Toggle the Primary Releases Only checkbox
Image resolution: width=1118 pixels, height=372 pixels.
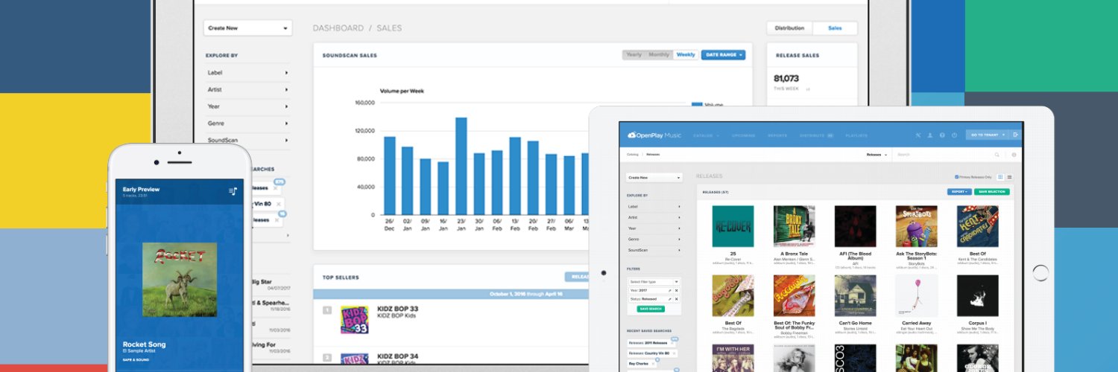(958, 177)
